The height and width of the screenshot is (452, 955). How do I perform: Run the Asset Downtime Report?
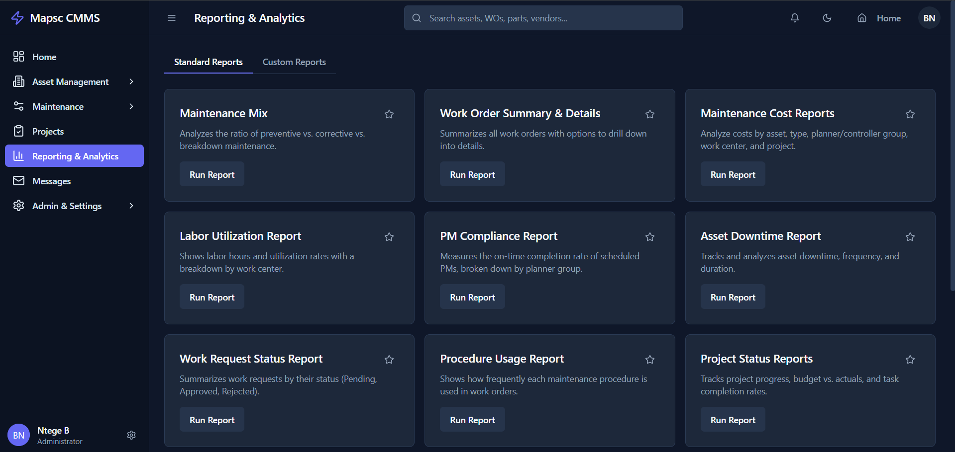click(x=733, y=297)
